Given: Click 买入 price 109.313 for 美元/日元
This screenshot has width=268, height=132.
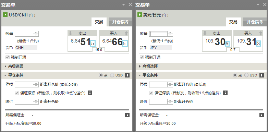Looking at the screenshot, I should [248, 41].
